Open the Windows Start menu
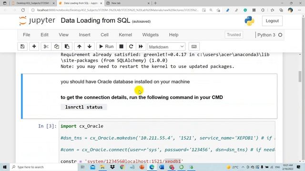 point(5,167)
